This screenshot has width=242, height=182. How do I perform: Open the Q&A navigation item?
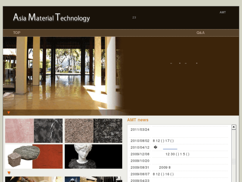(x=200, y=33)
